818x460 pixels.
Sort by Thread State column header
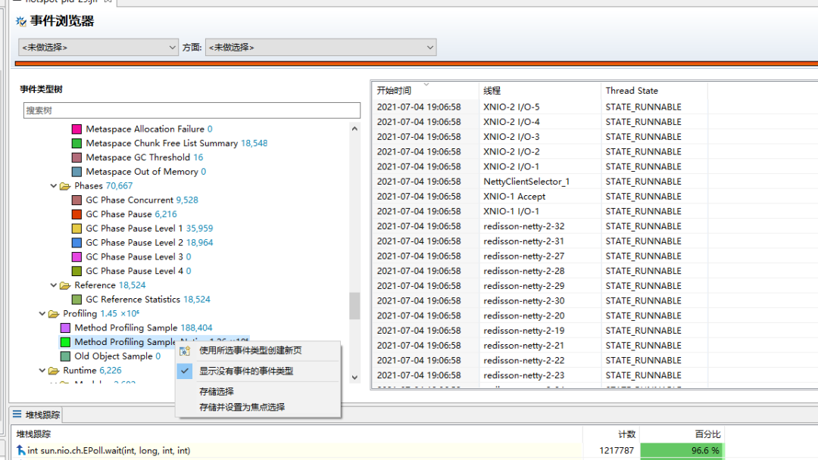point(654,91)
